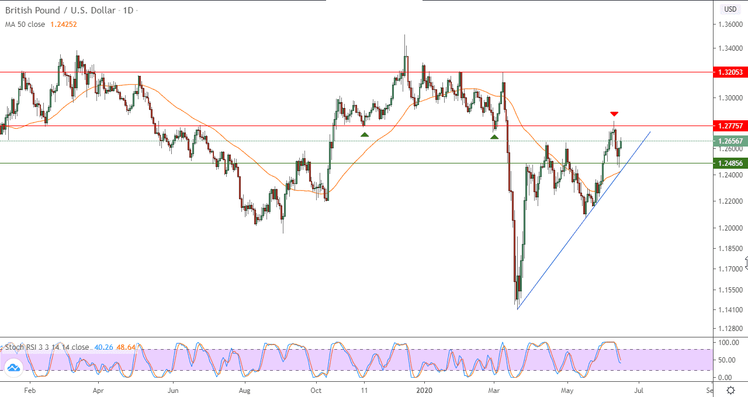Click Jun on the time axis

point(173,389)
